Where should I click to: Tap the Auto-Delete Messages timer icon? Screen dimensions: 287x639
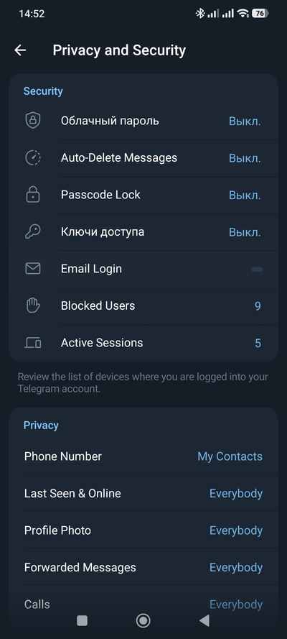coord(33,157)
